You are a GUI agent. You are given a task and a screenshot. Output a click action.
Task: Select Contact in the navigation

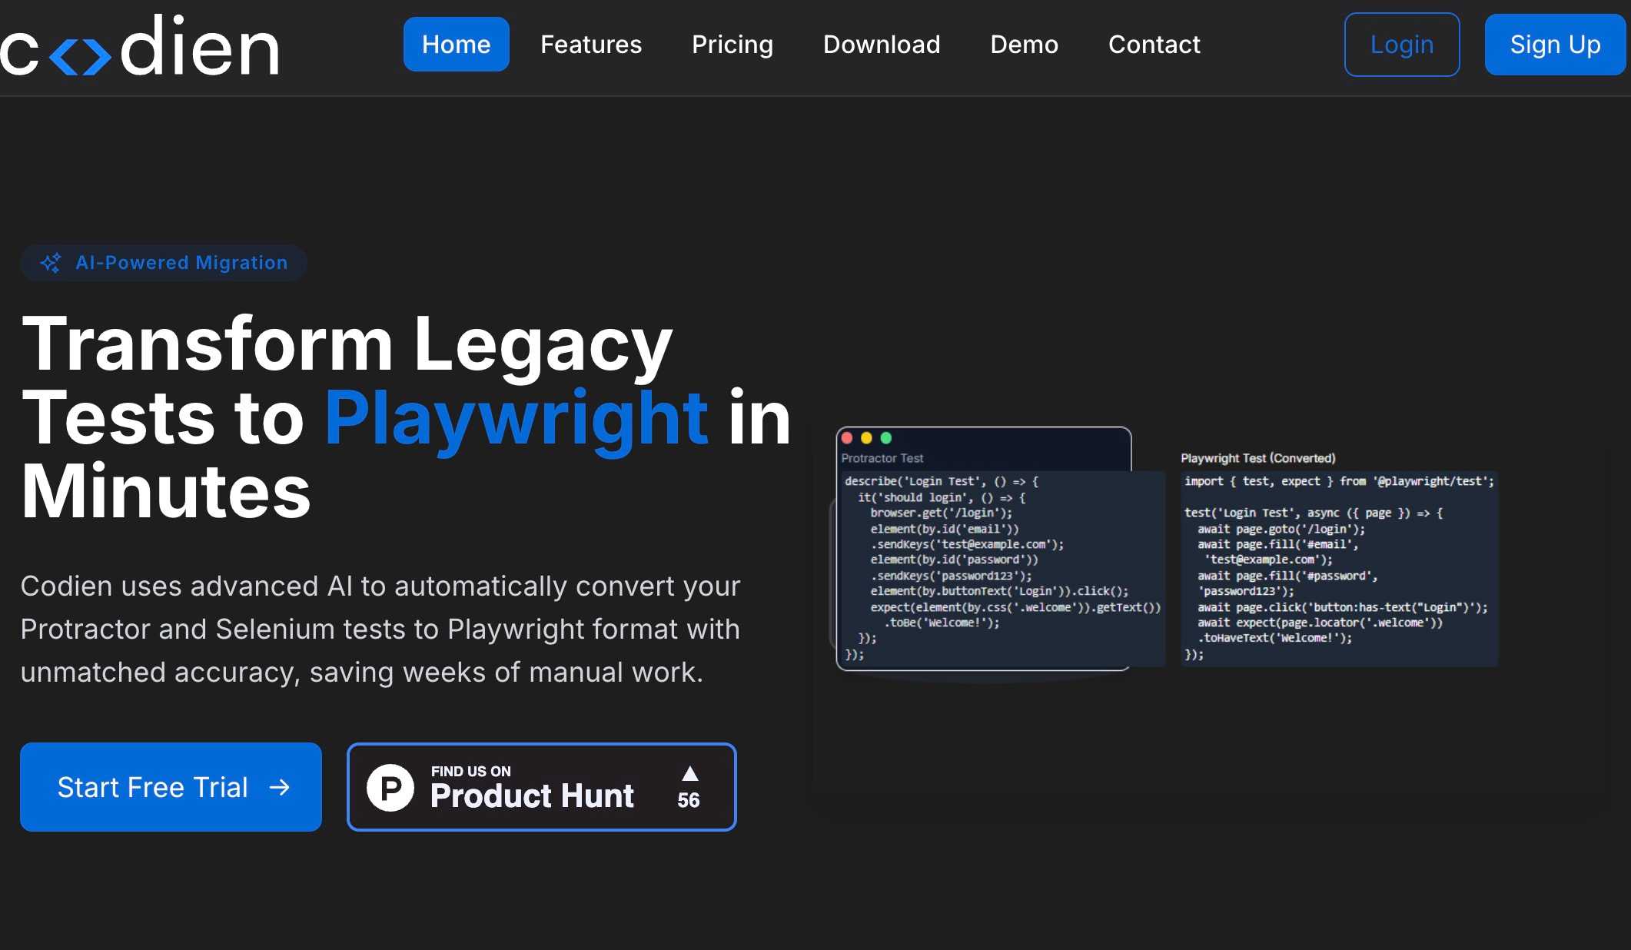[x=1154, y=45]
